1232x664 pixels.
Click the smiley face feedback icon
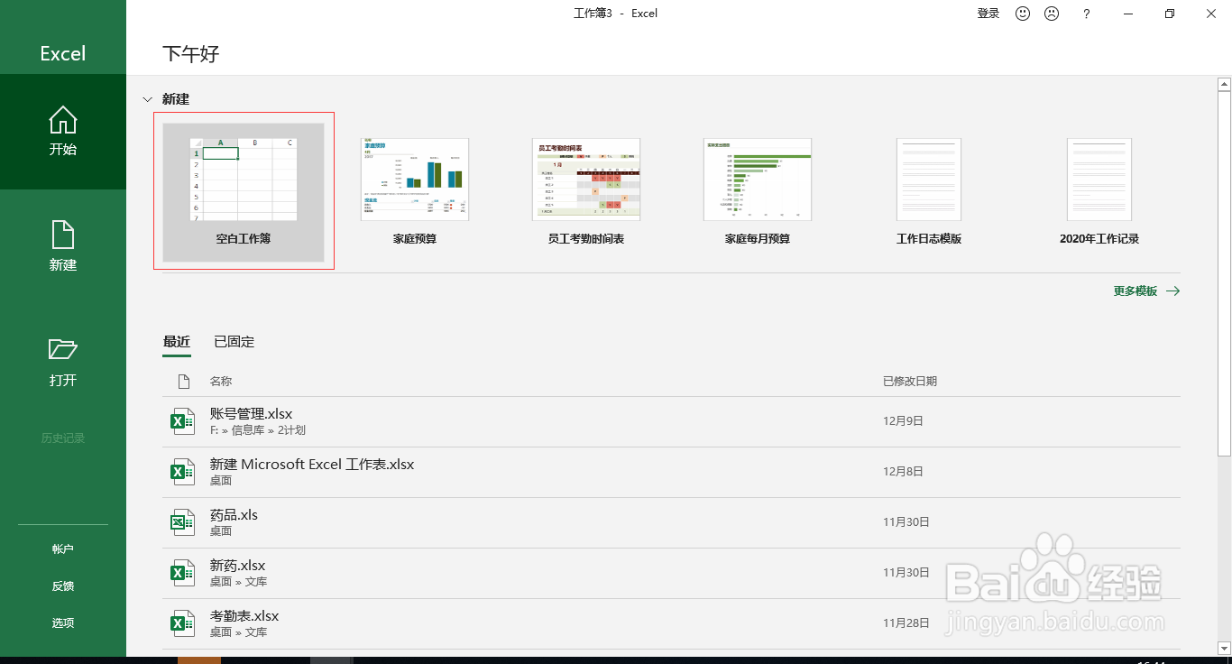tap(1023, 14)
